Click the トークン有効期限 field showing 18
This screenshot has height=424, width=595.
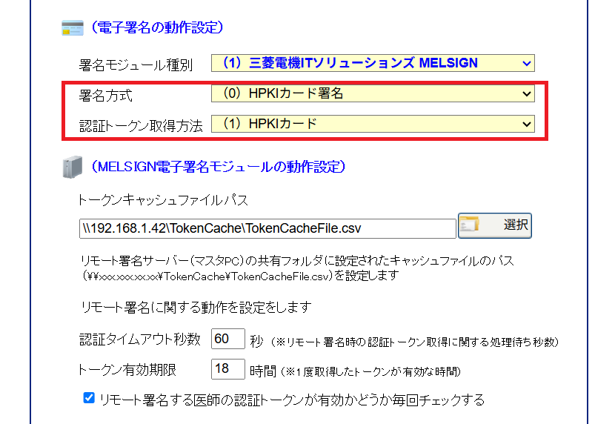click(228, 368)
